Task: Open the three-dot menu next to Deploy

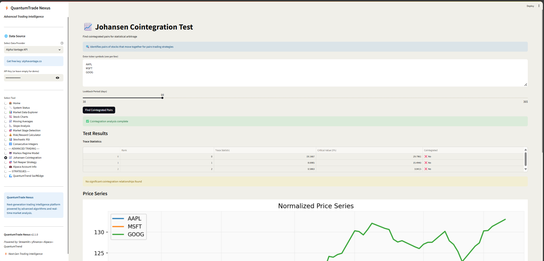Action: coord(539,6)
